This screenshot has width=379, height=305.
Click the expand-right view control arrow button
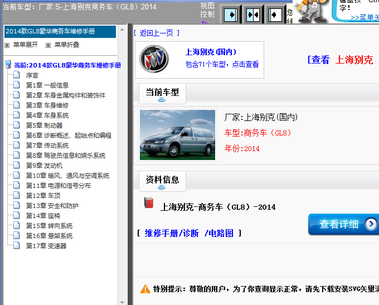point(231,14)
